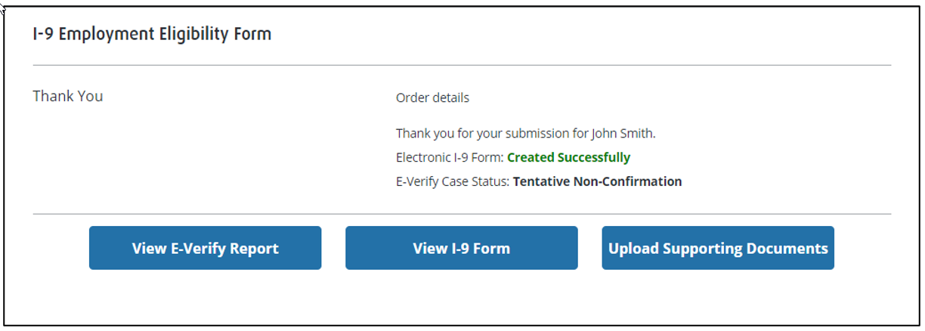The image size is (925, 331).
Task: Click the Electronic I-9 Form label
Action: coord(449,158)
